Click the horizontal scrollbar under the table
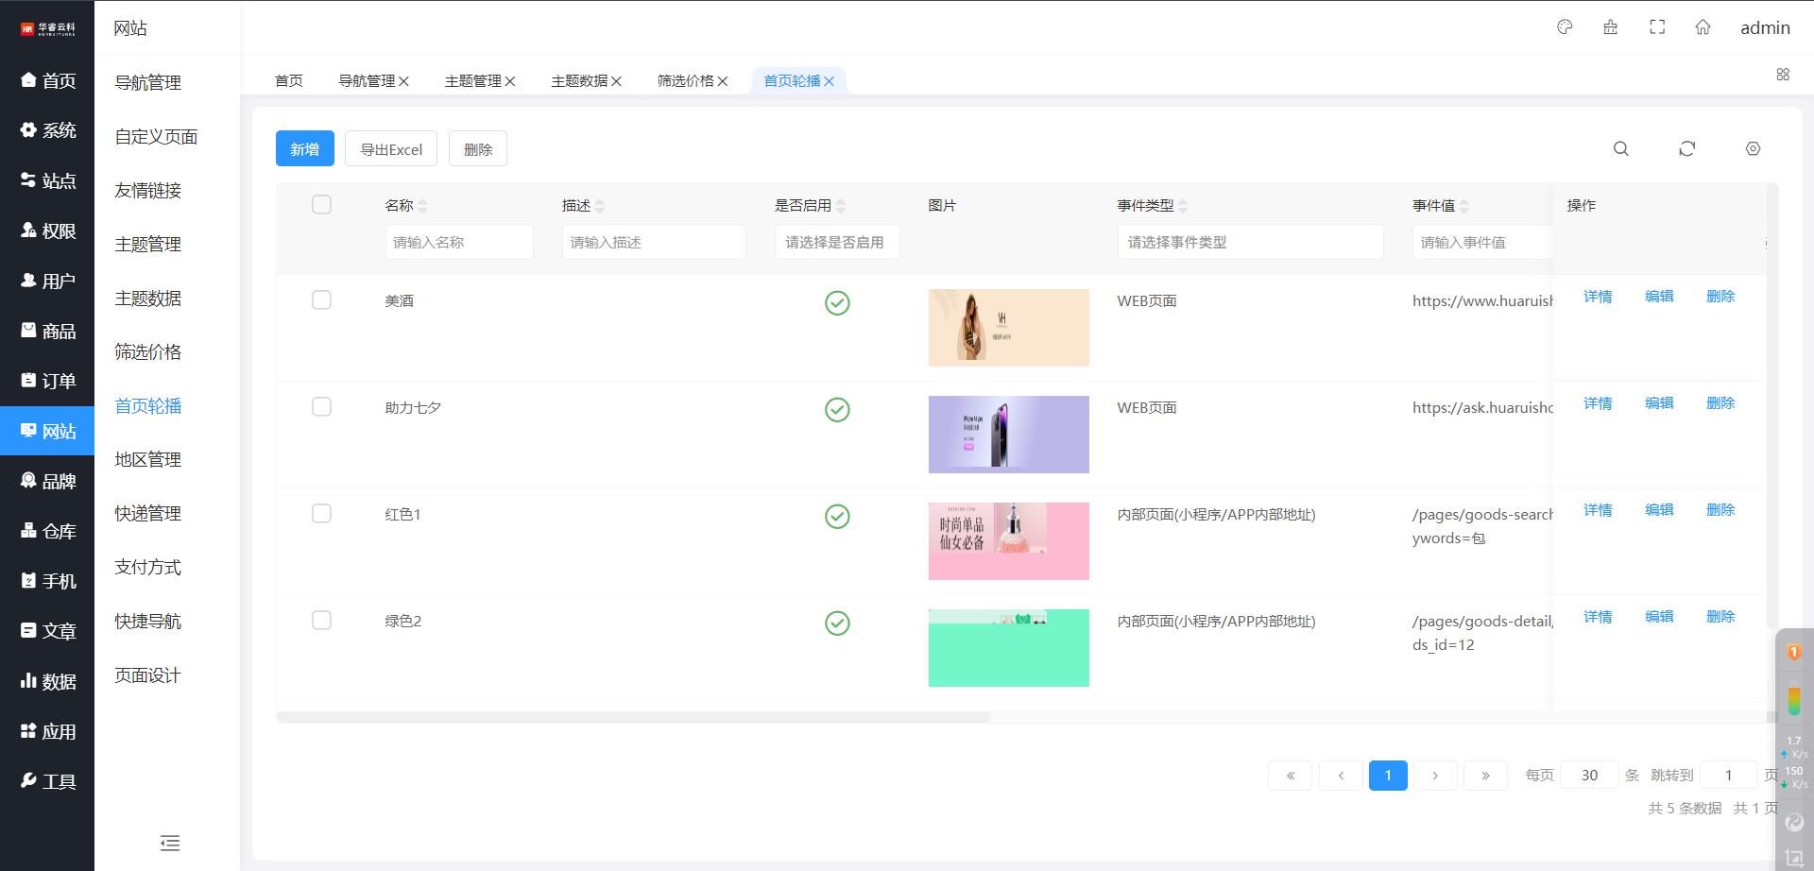 [633, 717]
